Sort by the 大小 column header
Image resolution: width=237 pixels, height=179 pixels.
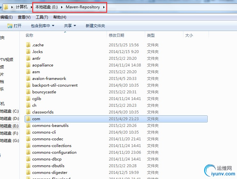[x=189, y=35]
